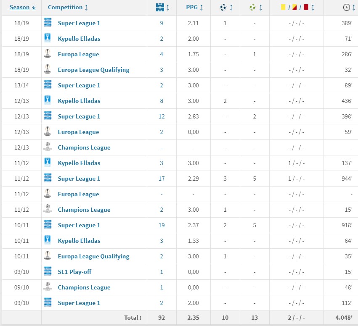Open the 12/13 Europa League link
Screen dimensions: 358x326
[x=79, y=132]
